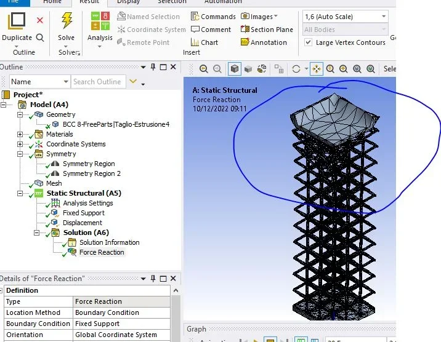Insert a Chart from ribbon

coord(204,42)
